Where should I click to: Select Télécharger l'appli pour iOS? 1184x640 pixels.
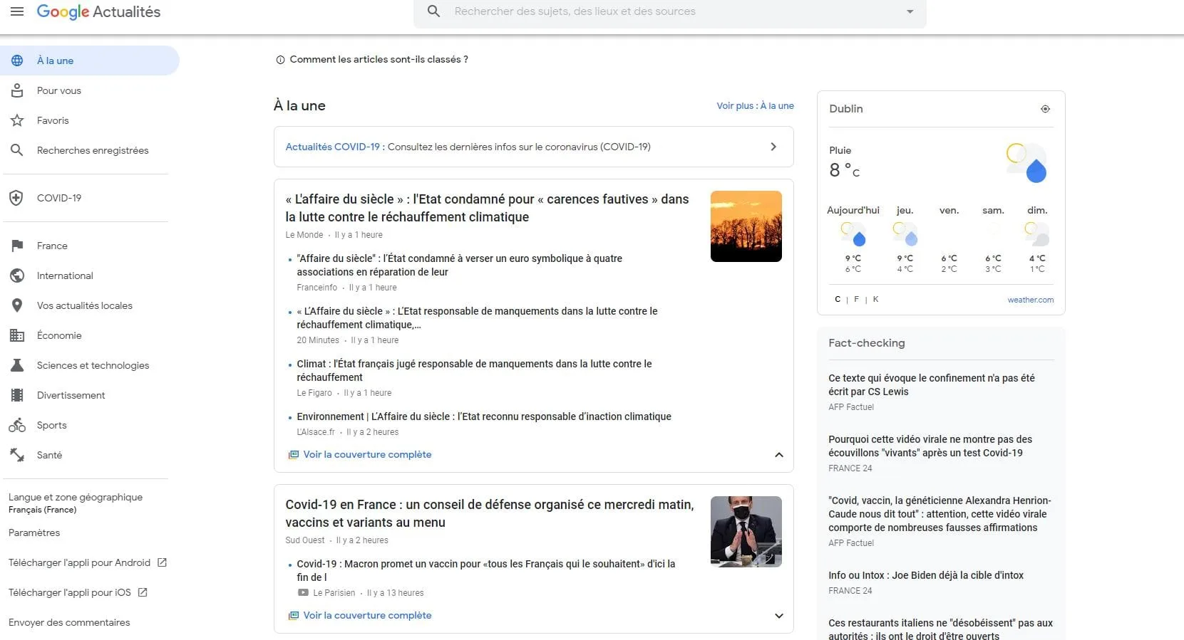[x=78, y=592]
